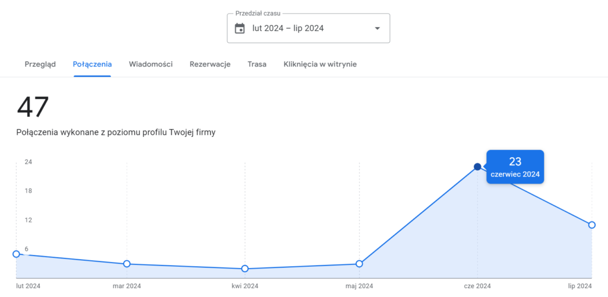608x297 pixels.
Task: Switch to the Przegląd tab
Action: pos(40,65)
